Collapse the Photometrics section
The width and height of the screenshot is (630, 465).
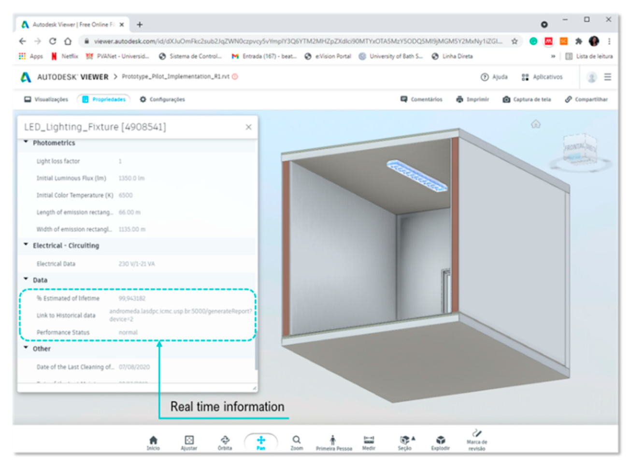tap(26, 143)
